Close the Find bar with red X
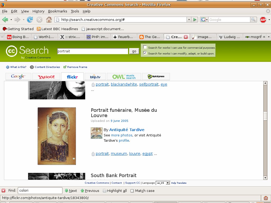 [x=3, y=191]
